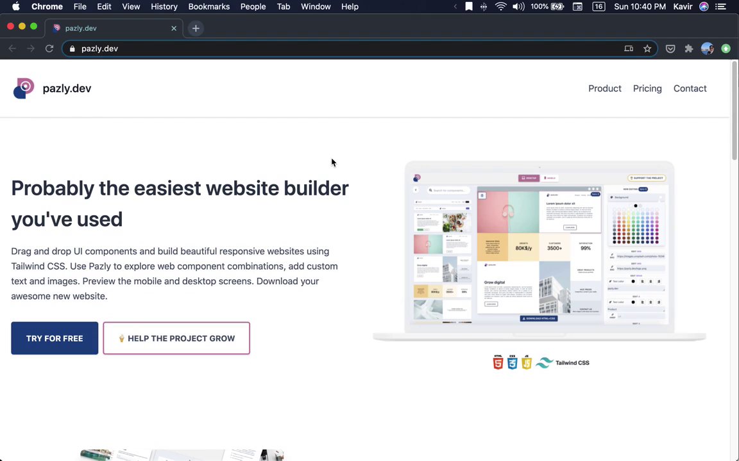Open the volume control in menu bar
The width and height of the screenshot is (739, 461).
tap(518, 6)
